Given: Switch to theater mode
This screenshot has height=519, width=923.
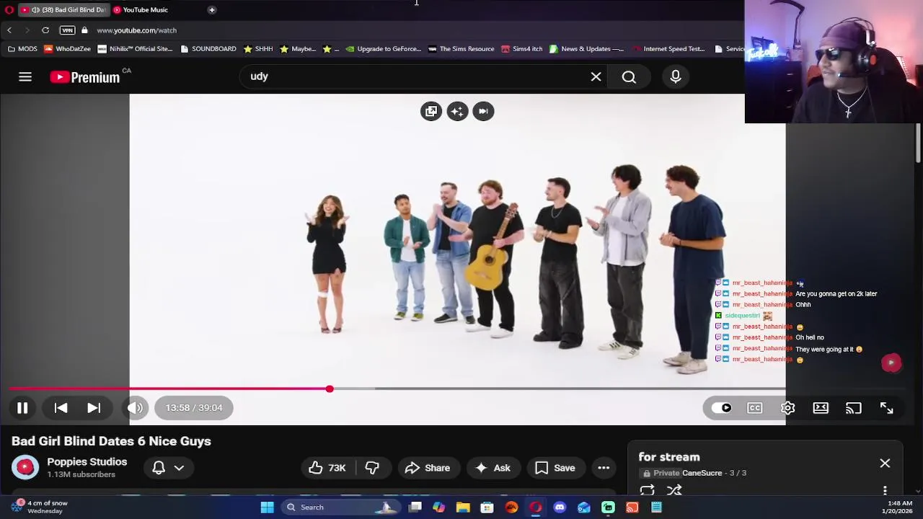Looking at the screenshot, I should 821,408.
